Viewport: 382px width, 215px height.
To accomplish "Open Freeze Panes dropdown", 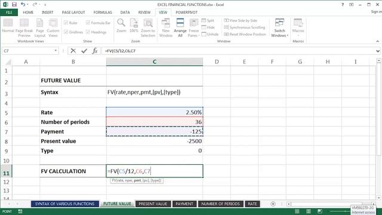I will pyautogui.click(x=193, y=28).
